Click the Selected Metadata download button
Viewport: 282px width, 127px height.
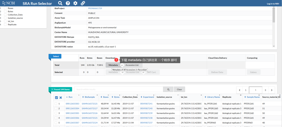point(113,72)
